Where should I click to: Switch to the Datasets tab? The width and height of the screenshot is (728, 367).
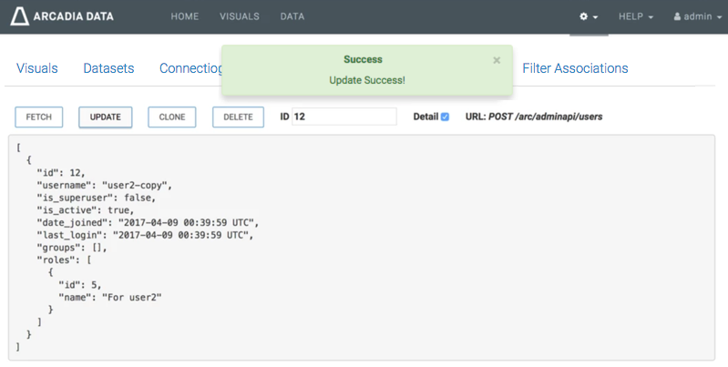pos(108,68)
